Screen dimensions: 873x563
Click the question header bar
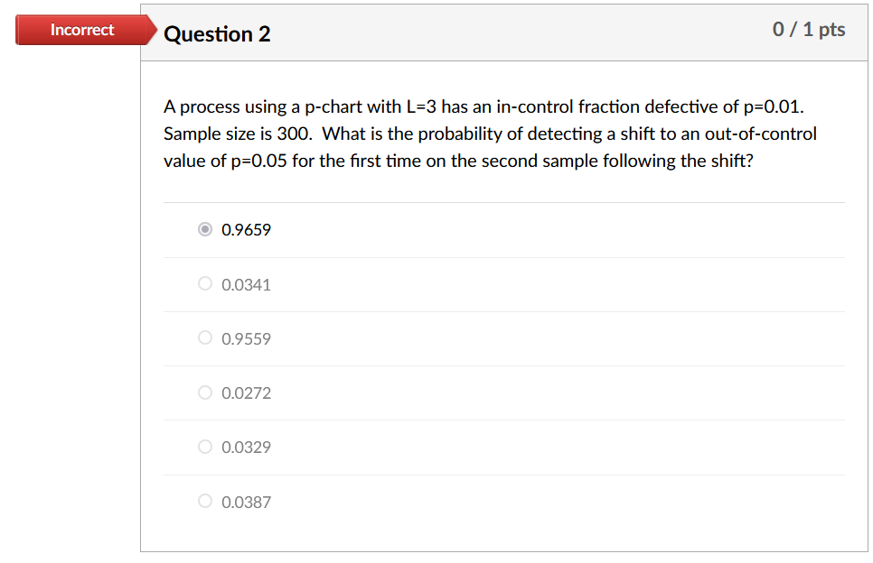click(506, 31)
